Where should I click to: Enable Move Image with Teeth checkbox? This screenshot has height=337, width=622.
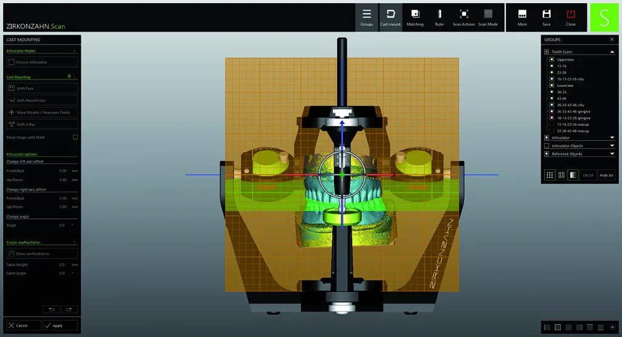[x=75, y=137]
